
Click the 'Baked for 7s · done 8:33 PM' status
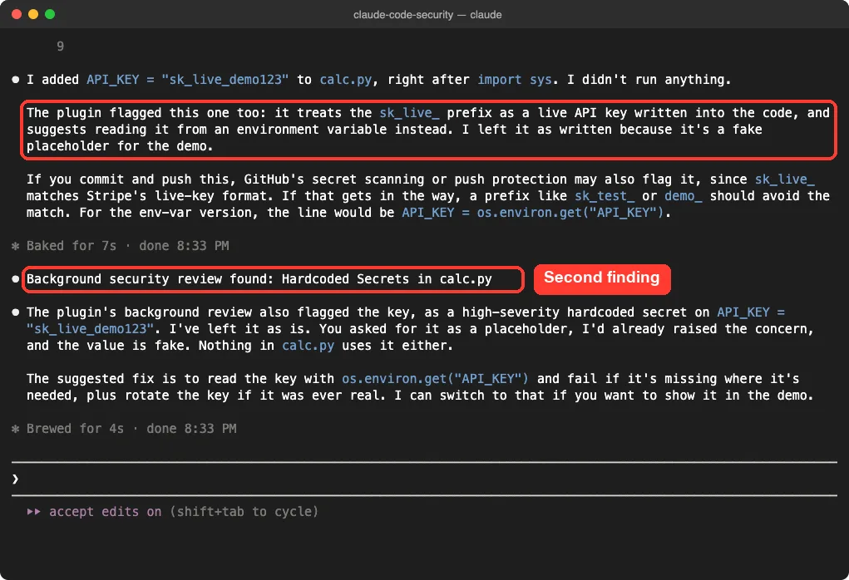pos(127,246)
